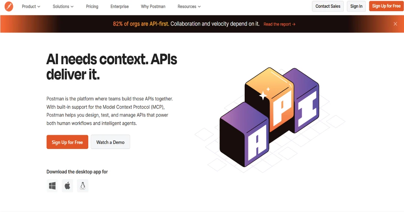Expand the Product dropdown menu

point(31,6)
